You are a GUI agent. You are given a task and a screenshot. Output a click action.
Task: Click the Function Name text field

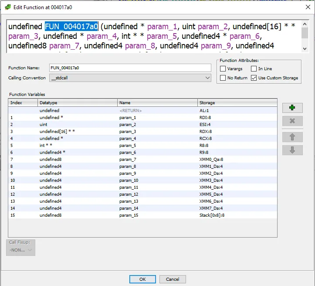130,68
